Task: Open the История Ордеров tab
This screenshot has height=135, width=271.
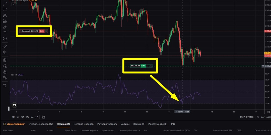Action: coord(84,124)
